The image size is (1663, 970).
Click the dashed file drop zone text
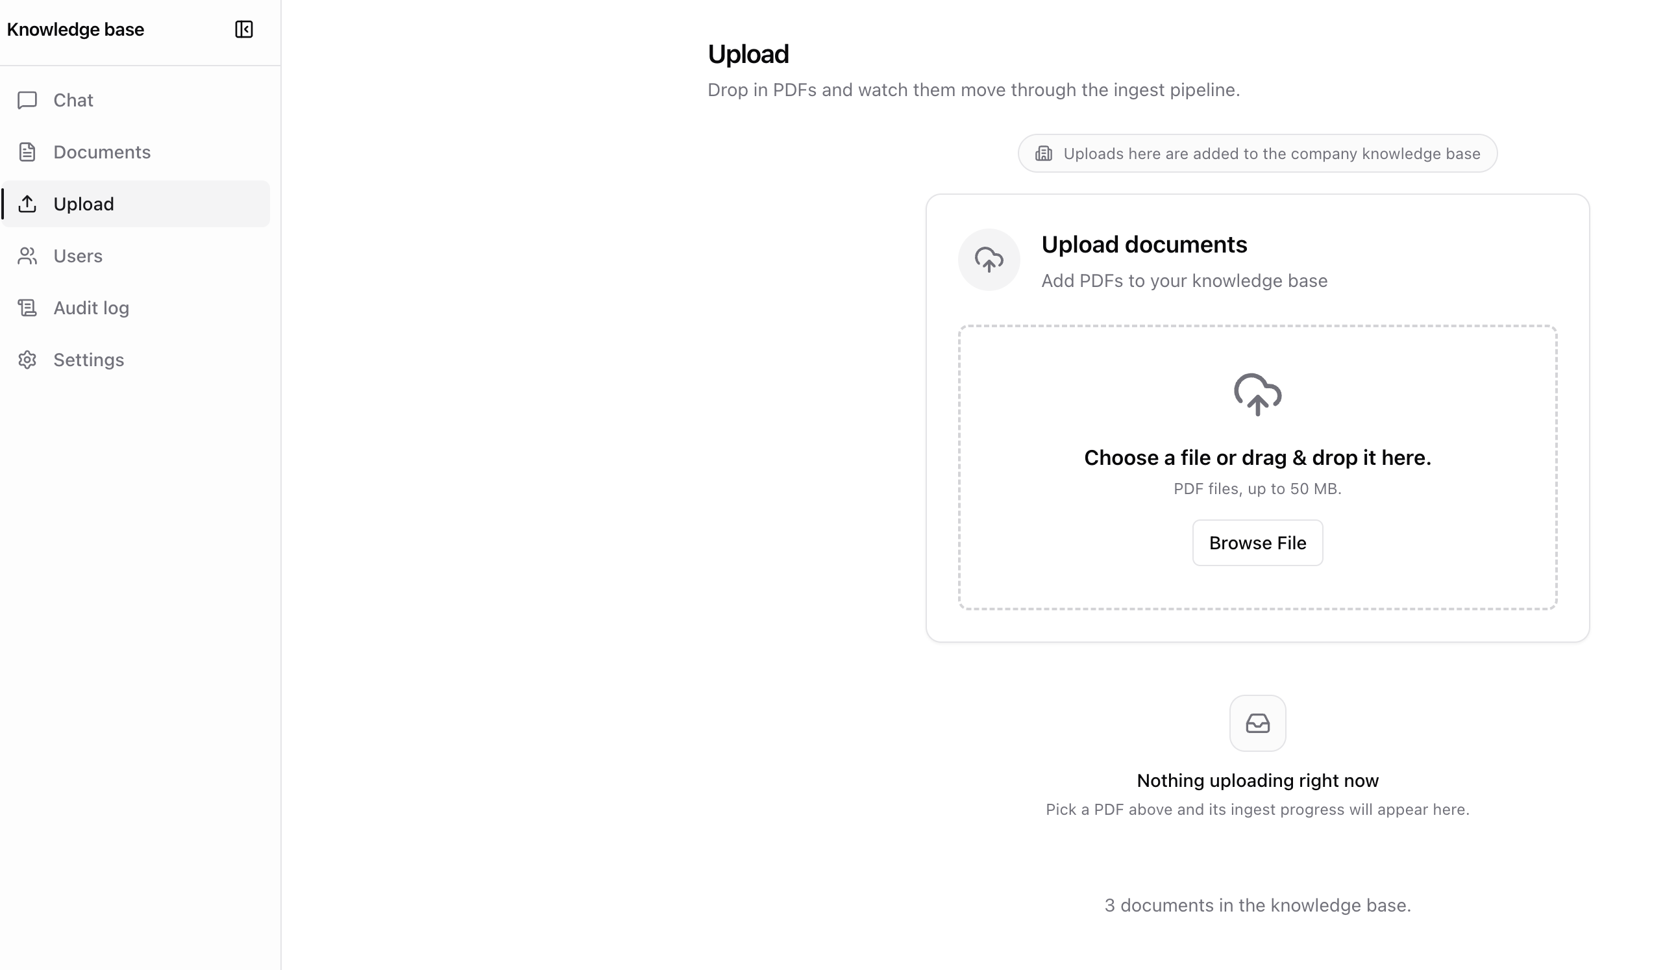(x=1257, y=457)
